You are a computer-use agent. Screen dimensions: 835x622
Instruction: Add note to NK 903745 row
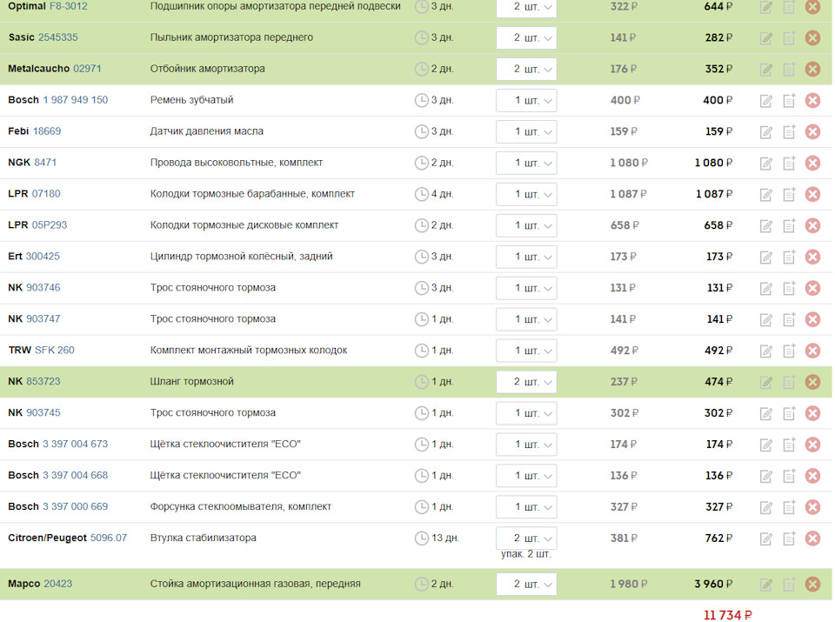(789, 413)
